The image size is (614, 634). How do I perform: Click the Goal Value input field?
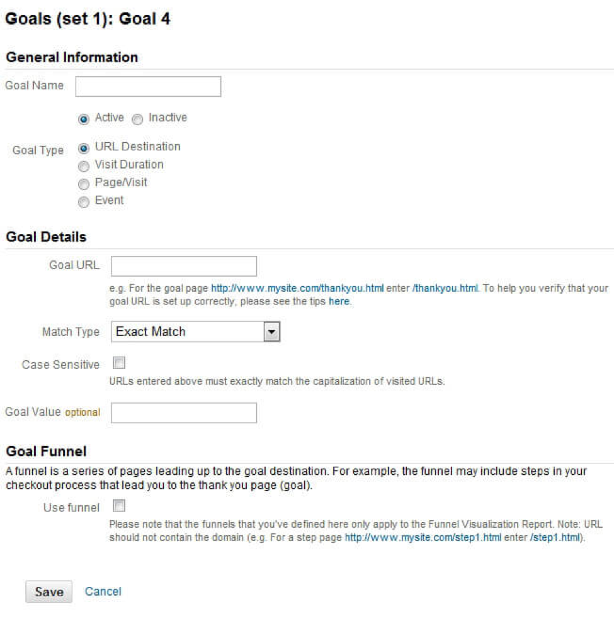pyautogui.click(x=184, y=413)
